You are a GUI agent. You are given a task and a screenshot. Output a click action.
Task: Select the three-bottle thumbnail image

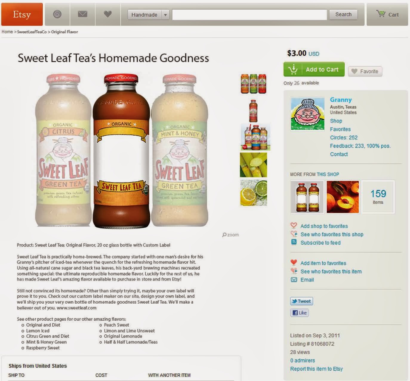click(253, 84)
